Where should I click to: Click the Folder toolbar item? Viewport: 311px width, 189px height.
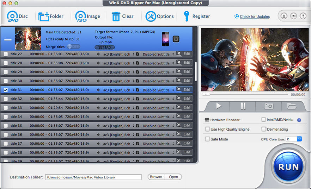tap(51, 17)
